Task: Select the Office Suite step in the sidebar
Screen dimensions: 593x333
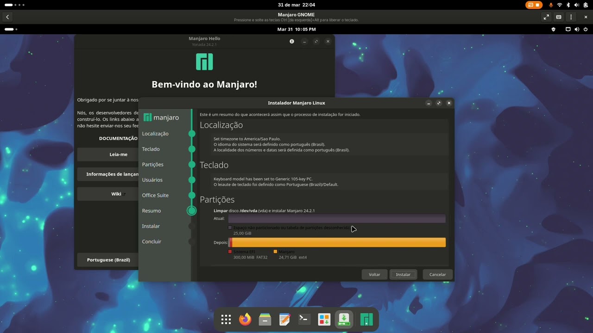Action: (x=155, y=195)
